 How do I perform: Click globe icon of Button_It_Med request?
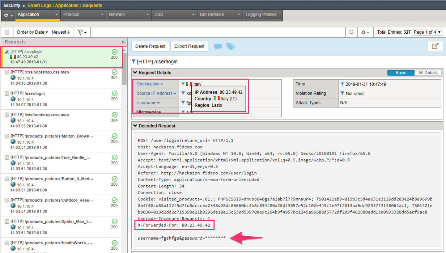(13, 185)
